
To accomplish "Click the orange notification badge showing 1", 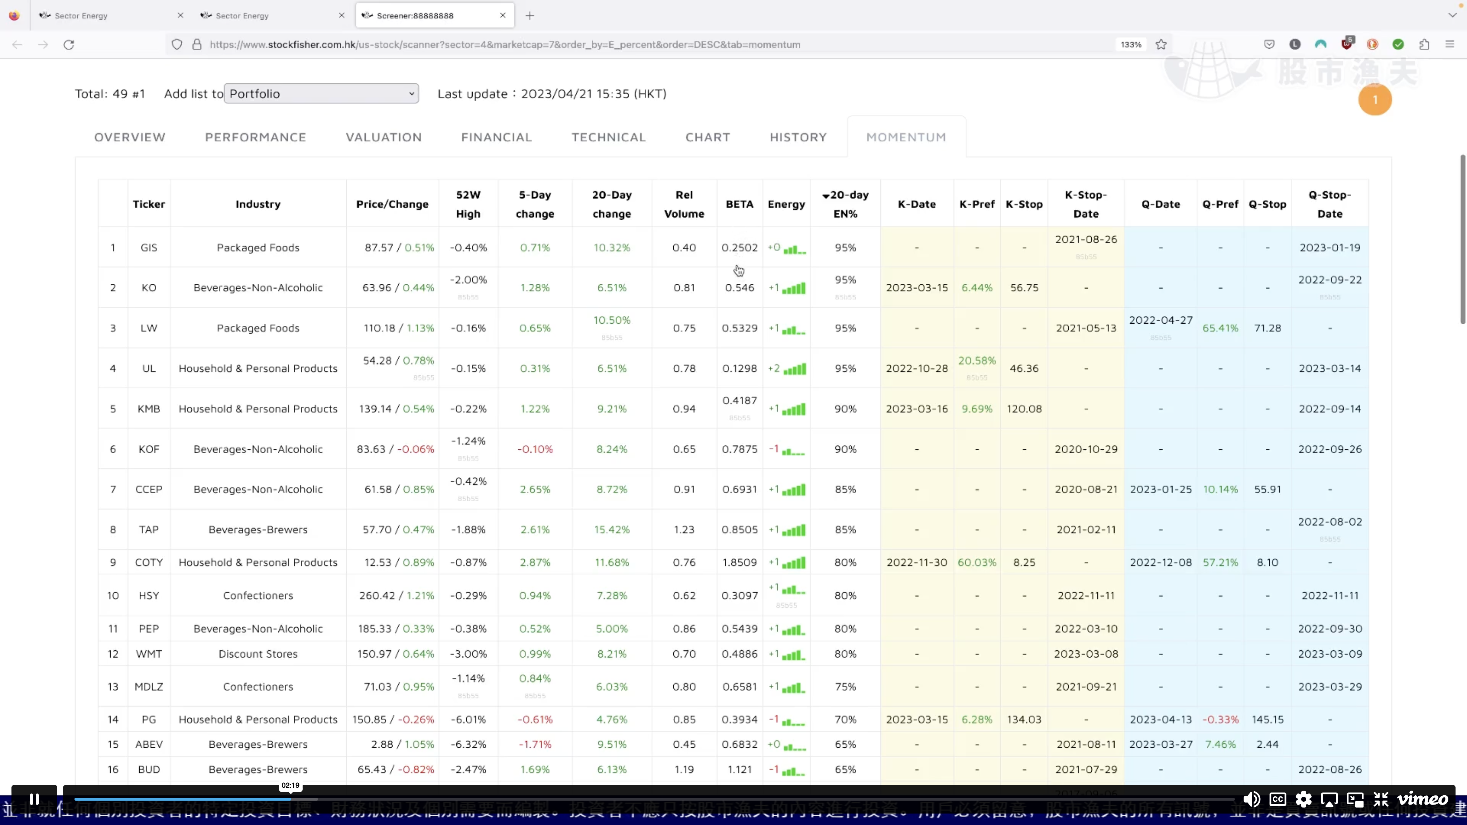I will click(x=1375, y=100).
